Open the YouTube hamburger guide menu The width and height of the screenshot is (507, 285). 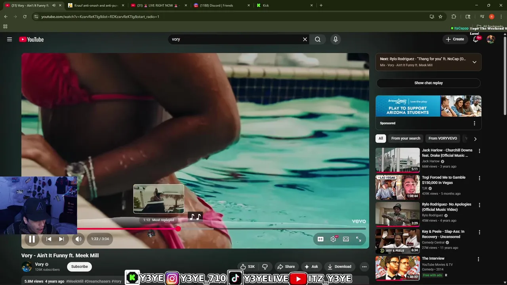tap(10, 39)
